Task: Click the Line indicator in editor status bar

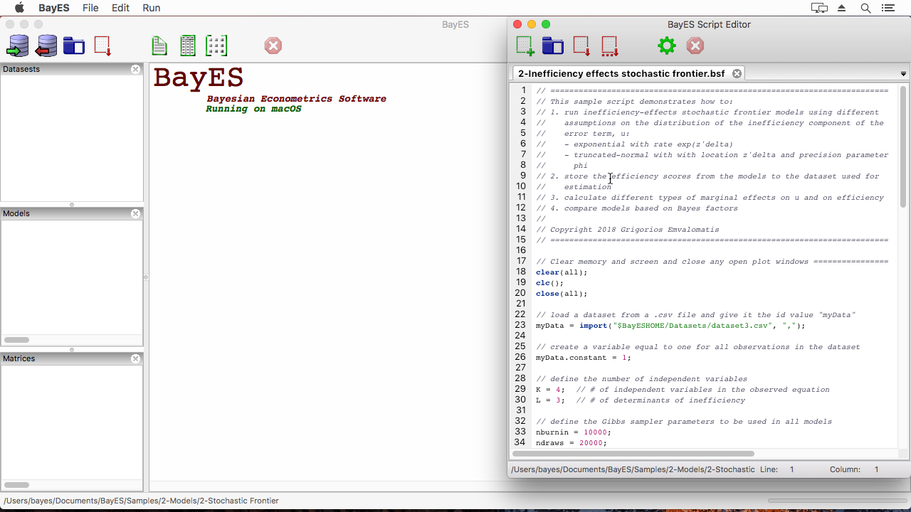Action: (x=776, y=469)
